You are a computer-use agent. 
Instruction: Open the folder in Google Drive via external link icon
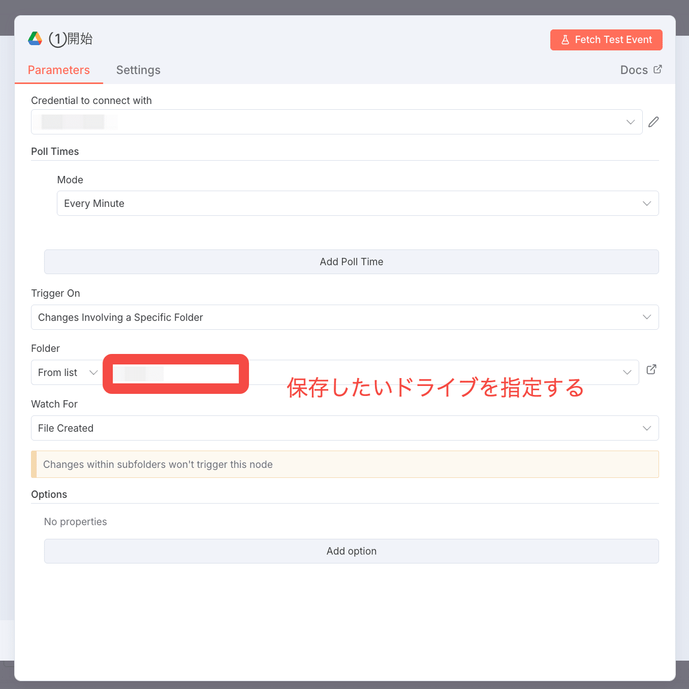point(651,370)
